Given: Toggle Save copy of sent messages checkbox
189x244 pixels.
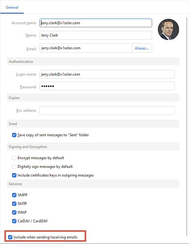Looking at the screenshot, I should [x=14, y=135].
